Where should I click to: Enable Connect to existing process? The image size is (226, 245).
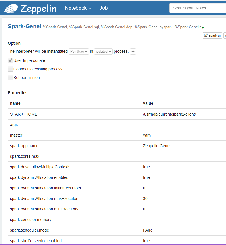tap(11, 69)
